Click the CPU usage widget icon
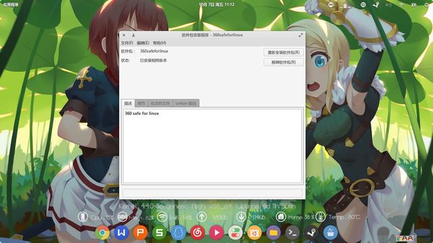The image size is (433, 243). pos(83,217)
